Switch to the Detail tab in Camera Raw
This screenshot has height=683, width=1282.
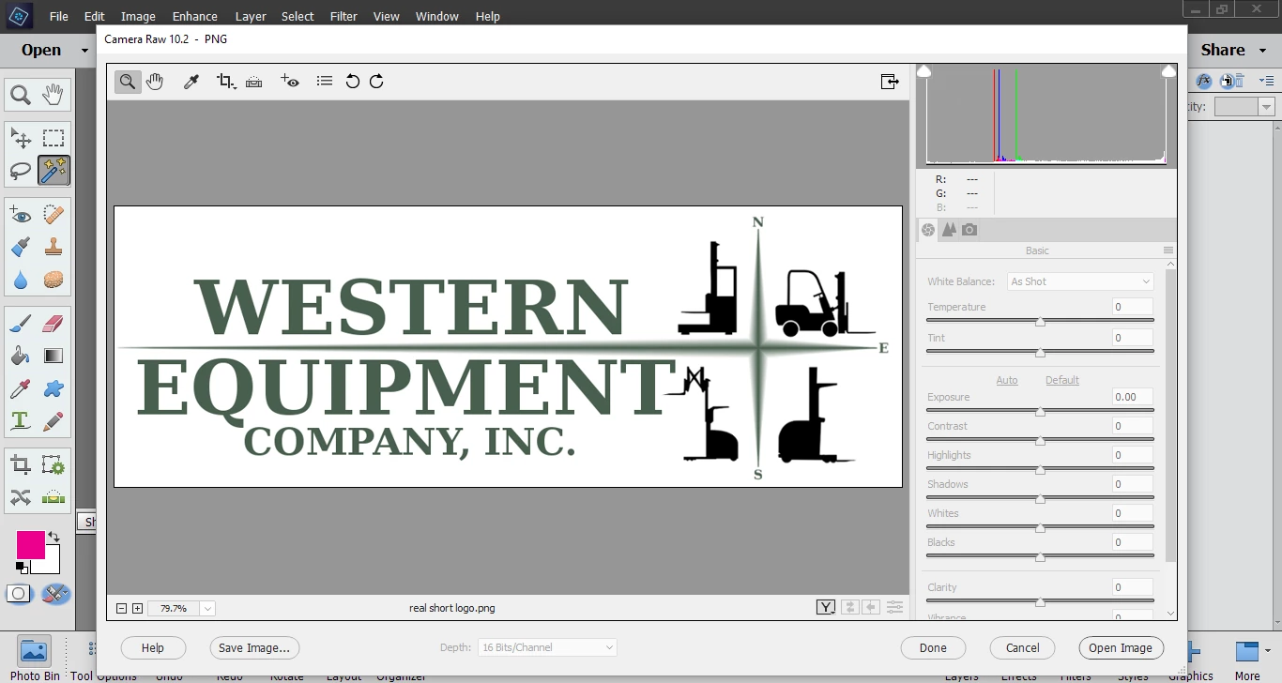tap(949, 230)
